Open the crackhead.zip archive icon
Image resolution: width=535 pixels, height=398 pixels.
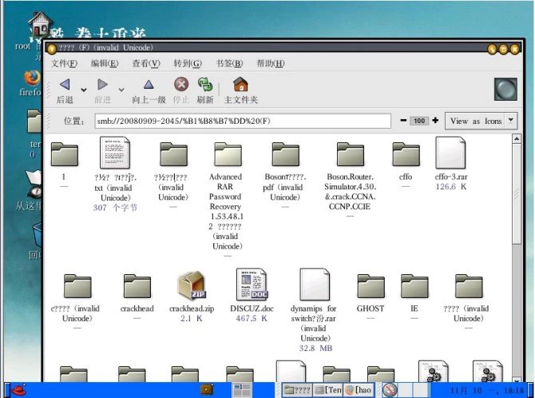[x=191, y=286]
